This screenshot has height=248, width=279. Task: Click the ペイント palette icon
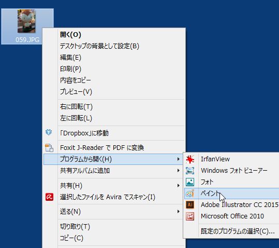190,194
